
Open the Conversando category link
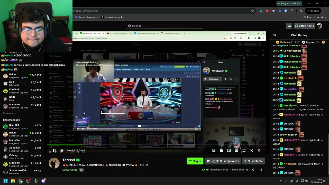(70, 170)
